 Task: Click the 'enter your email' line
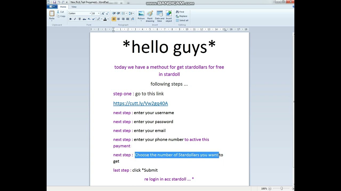pos(149,131)
